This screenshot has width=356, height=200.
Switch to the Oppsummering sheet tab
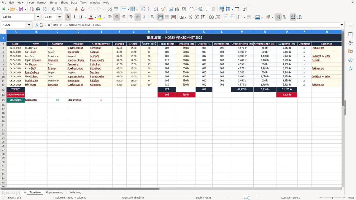coord(55,192)
